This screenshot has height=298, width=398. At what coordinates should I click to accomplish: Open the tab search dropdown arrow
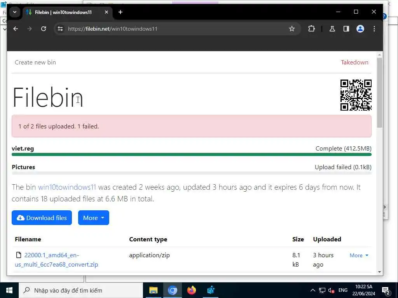15,12
